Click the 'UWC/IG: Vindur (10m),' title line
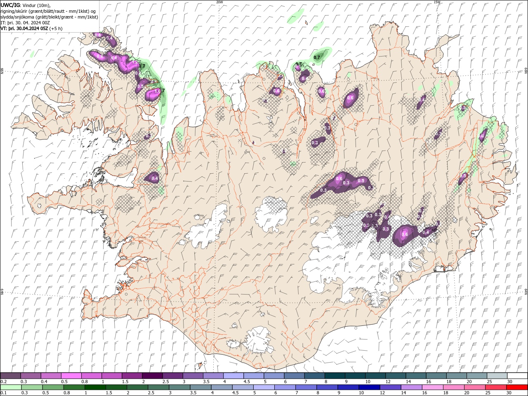 tap(26, 5)
